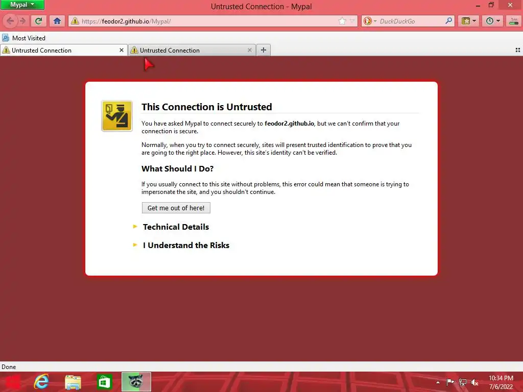Restore down the Mypal window
Screen dimensions: 523x392
pos(491,5)
